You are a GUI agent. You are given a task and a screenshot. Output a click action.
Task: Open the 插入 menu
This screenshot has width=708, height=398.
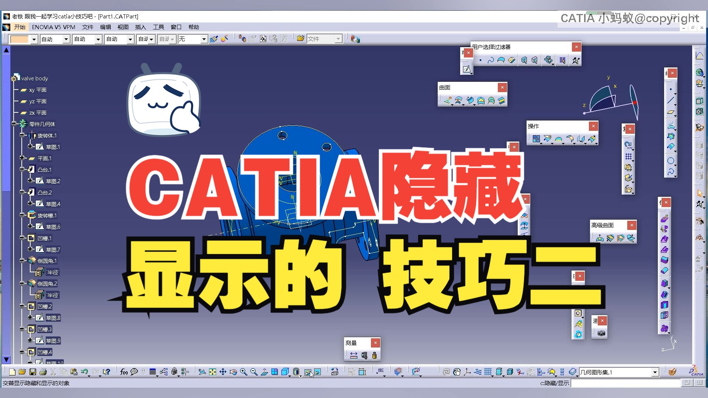140,27
